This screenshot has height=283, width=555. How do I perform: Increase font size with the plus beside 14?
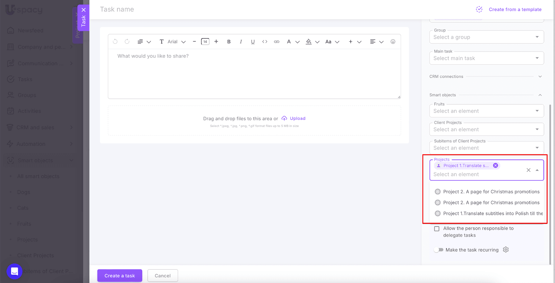pos(216,42)
